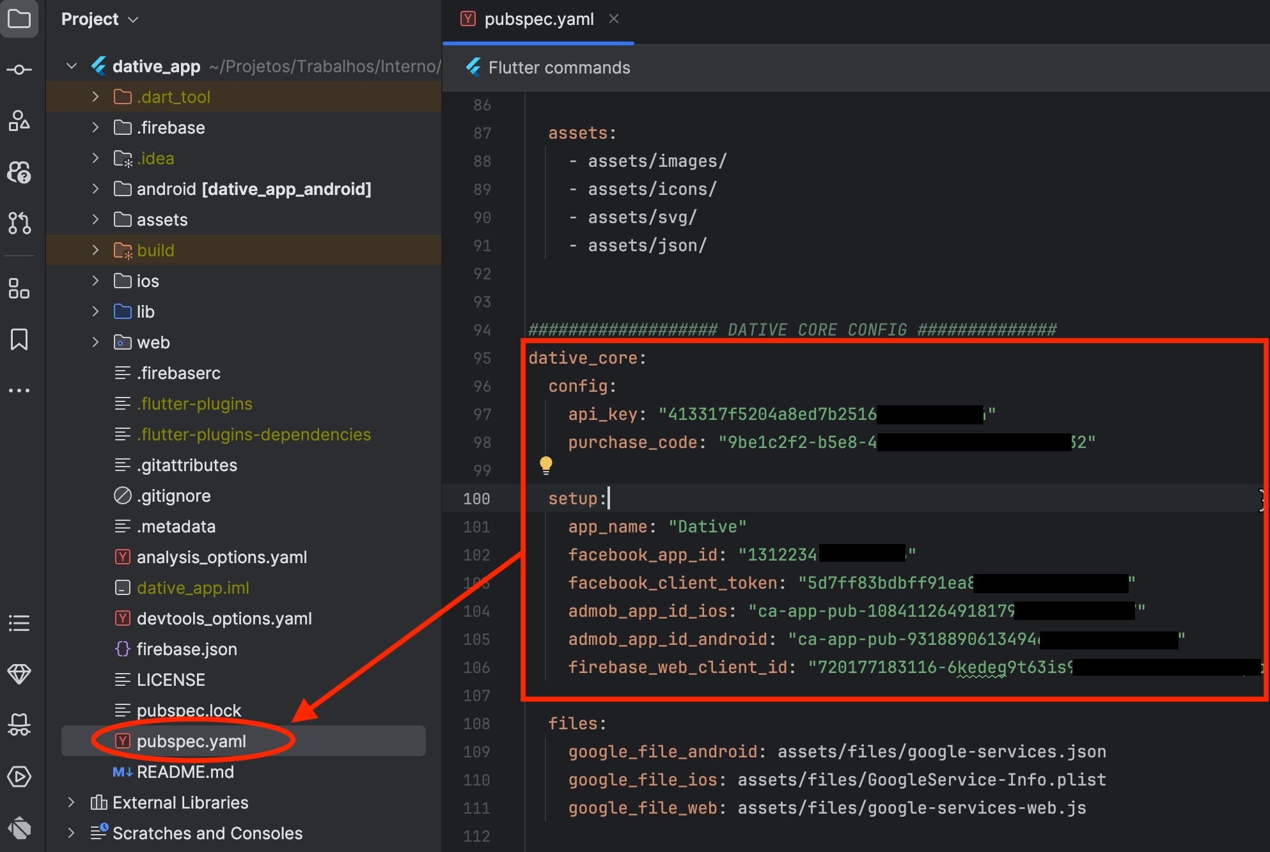Open firebase.json from project tree
This screenshot has height=852, width=1270.
click(x=187, y=649)
